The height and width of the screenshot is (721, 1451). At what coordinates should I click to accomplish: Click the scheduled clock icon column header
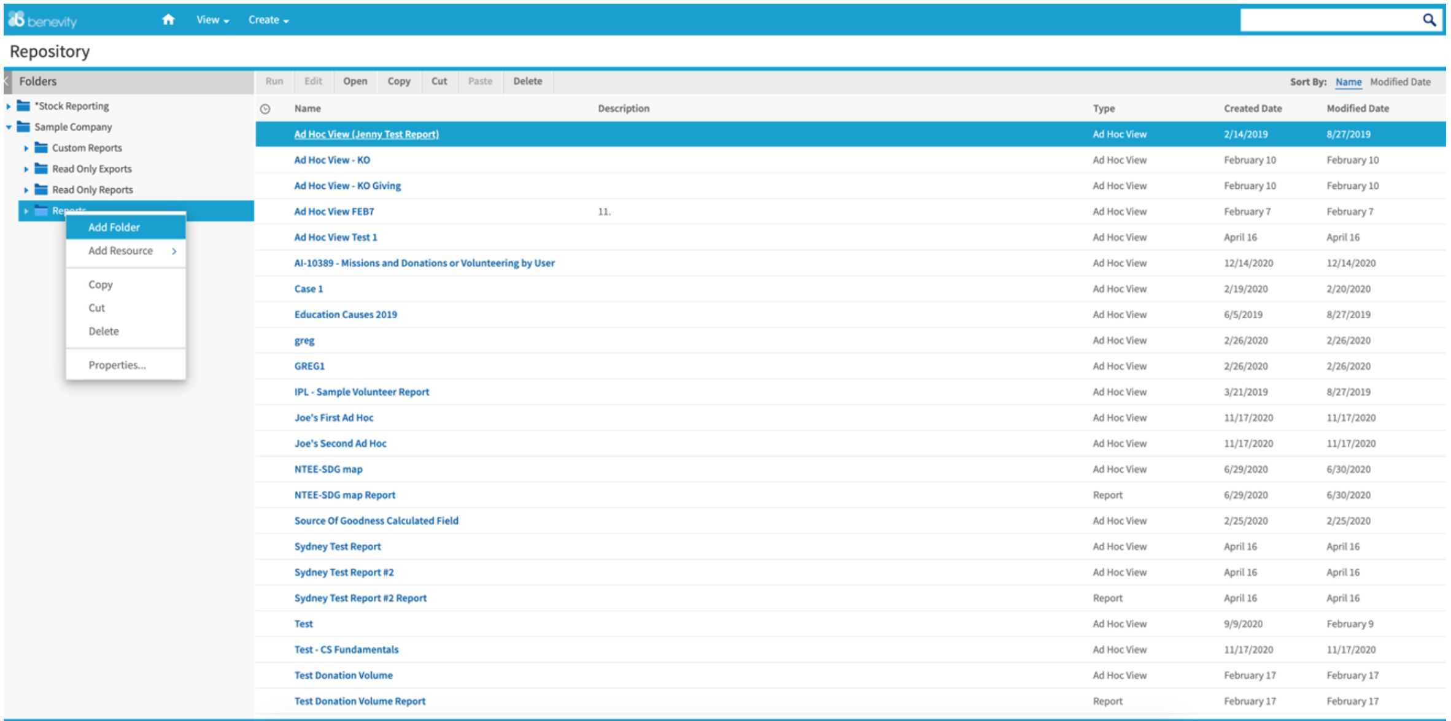point(265,108)
